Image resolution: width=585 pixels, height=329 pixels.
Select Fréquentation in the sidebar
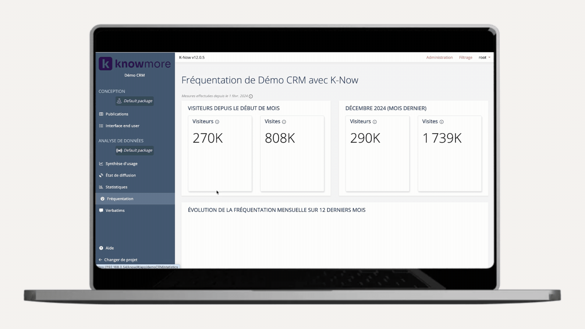pos(135,199)
